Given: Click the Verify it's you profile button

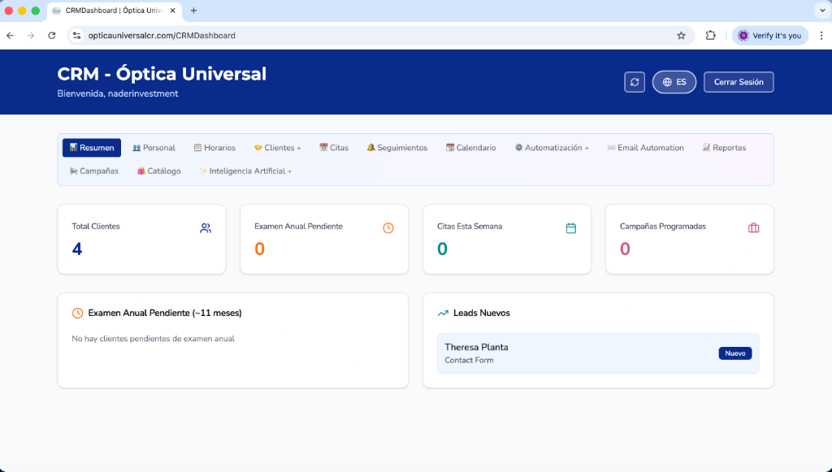Looking at the screenshot, I should coord(770,36).
